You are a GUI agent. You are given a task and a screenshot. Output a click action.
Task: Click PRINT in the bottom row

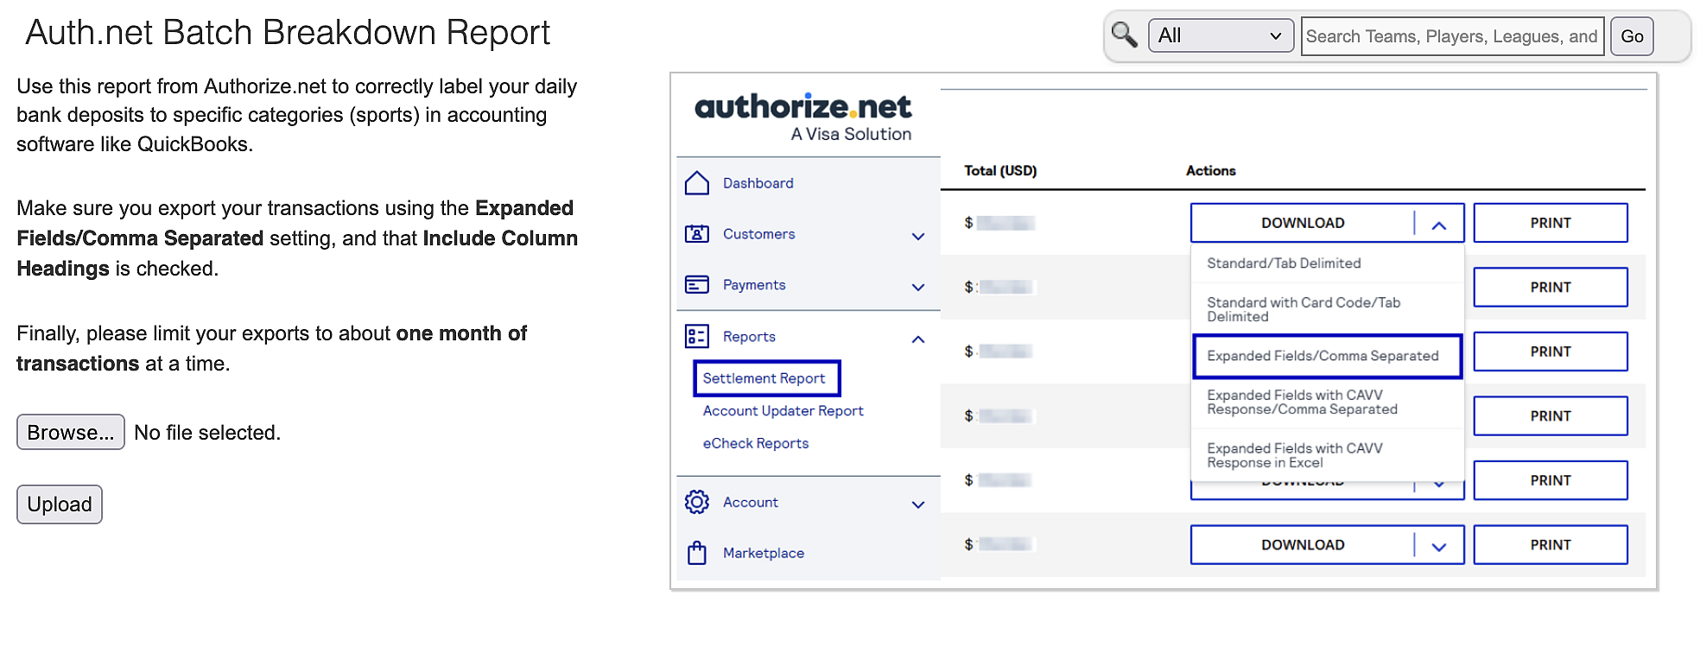[1551, 545]
